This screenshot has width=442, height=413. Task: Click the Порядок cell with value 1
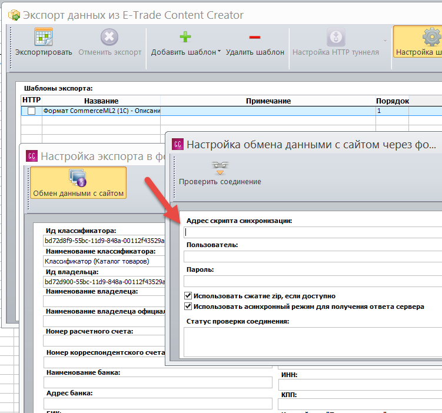pos(392,111)
